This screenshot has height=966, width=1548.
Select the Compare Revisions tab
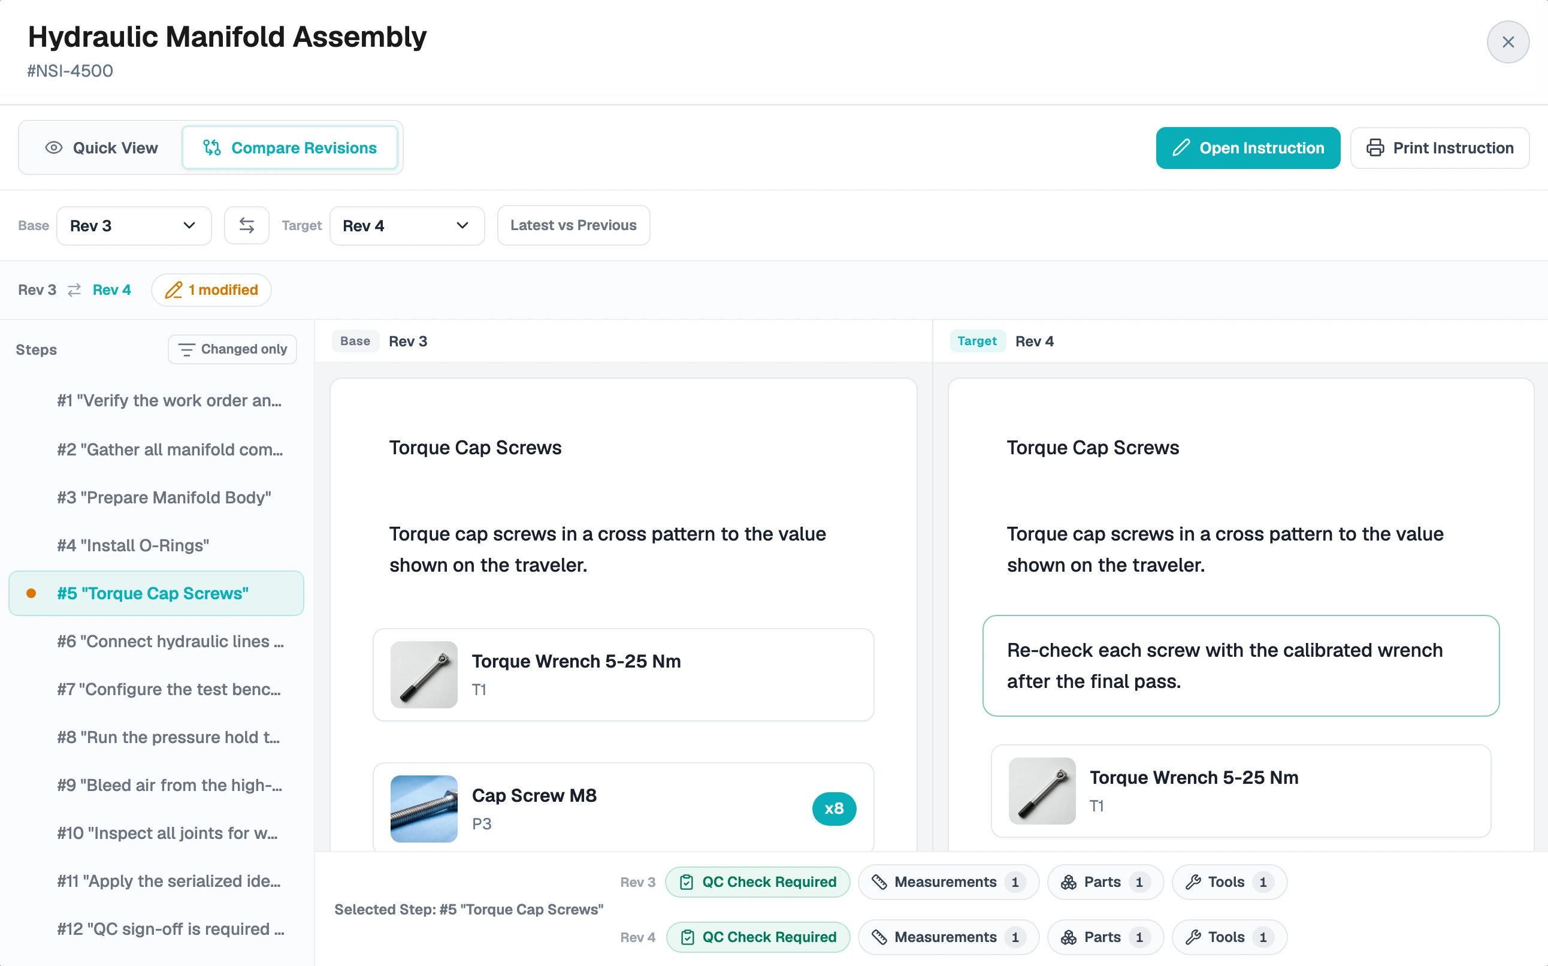point(290,147)
